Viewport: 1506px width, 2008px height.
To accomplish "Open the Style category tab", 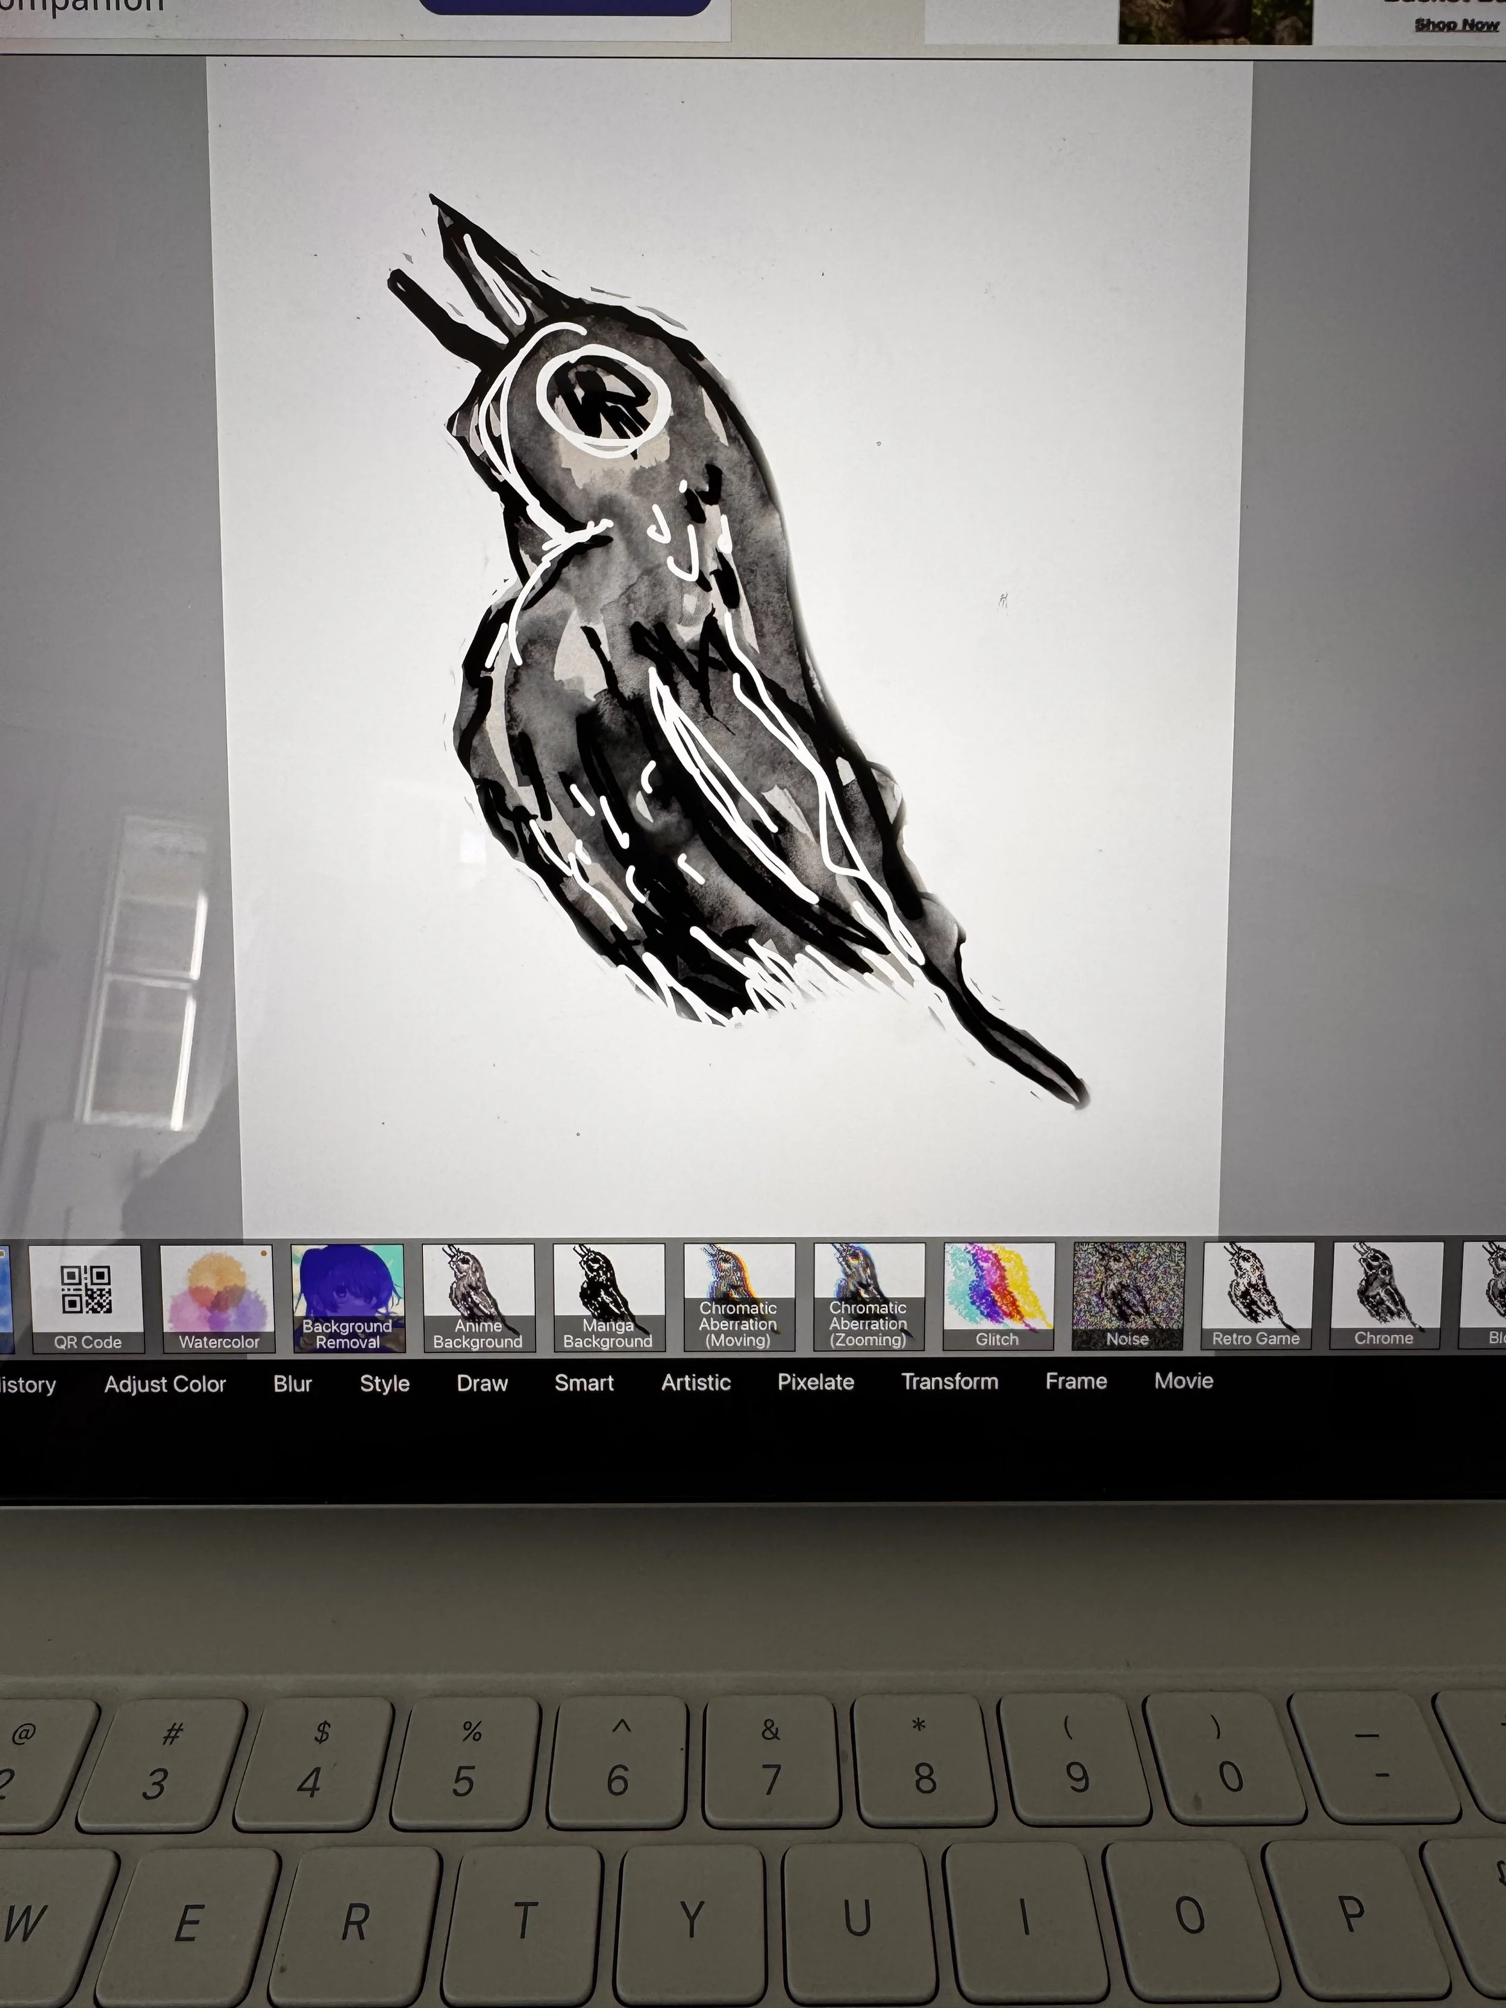I will (x=385, y=1383).
